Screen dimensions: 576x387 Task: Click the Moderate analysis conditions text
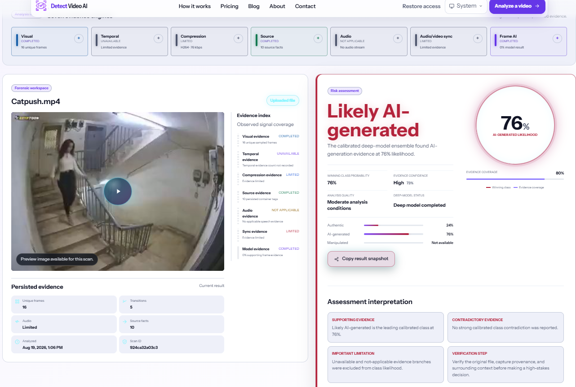tap(347, 205)
